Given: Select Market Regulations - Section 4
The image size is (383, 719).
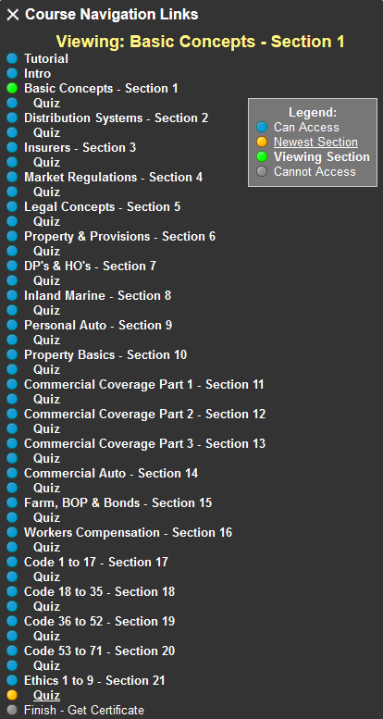Looking at the screenshot, I should (113, 177).
